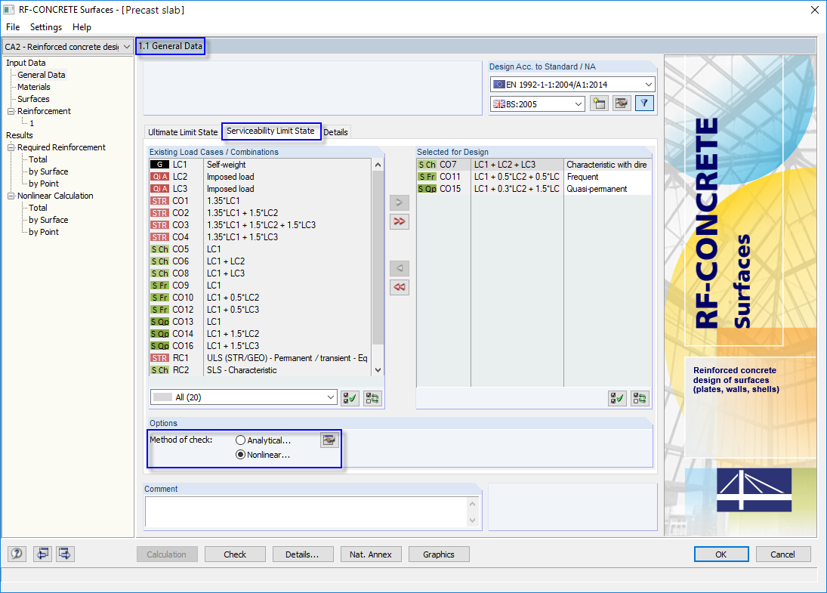Open help via question mark icon
This screenshot has height=593, width=827.
[x=16, y=554]
